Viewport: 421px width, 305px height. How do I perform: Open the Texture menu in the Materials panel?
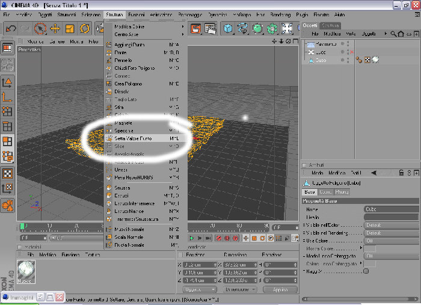click(93, 254)
